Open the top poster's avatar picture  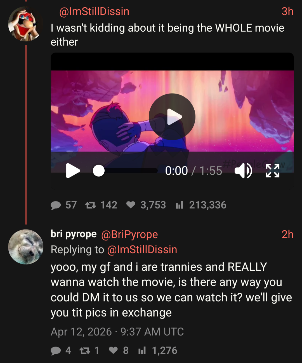click(26, 24)
